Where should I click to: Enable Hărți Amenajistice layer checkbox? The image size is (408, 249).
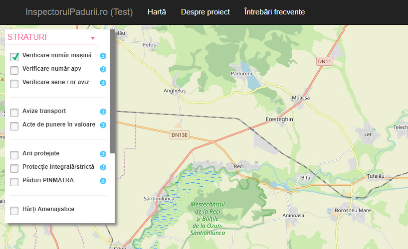tap(14, 211)
